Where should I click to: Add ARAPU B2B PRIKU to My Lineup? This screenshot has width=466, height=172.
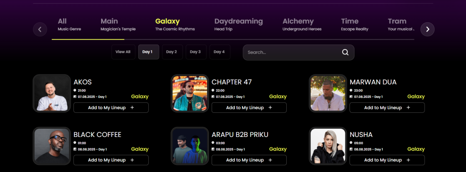(x=249, y=160)
